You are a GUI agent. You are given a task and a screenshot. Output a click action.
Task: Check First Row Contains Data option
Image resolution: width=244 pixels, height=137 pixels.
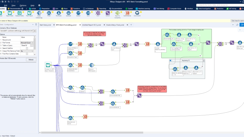tap(27, 54)
